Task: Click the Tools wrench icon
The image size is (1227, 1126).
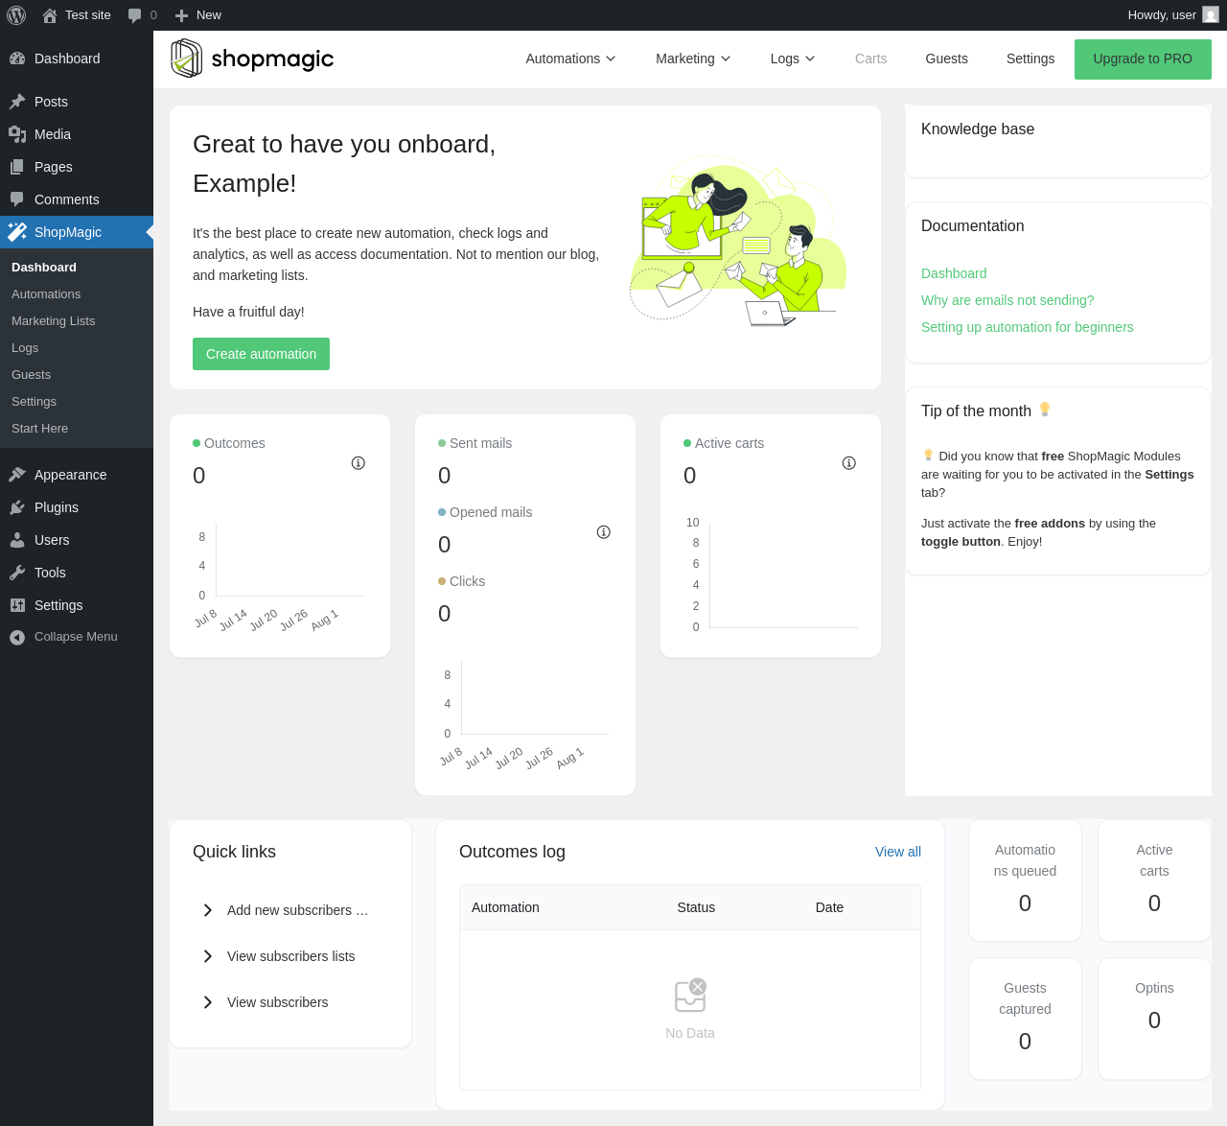Action: (x=17, y=573)
